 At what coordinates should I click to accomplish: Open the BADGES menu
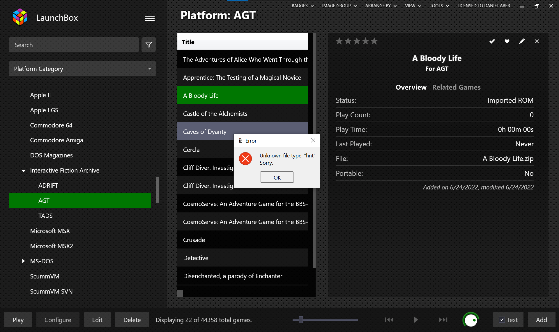coord(303,6)
